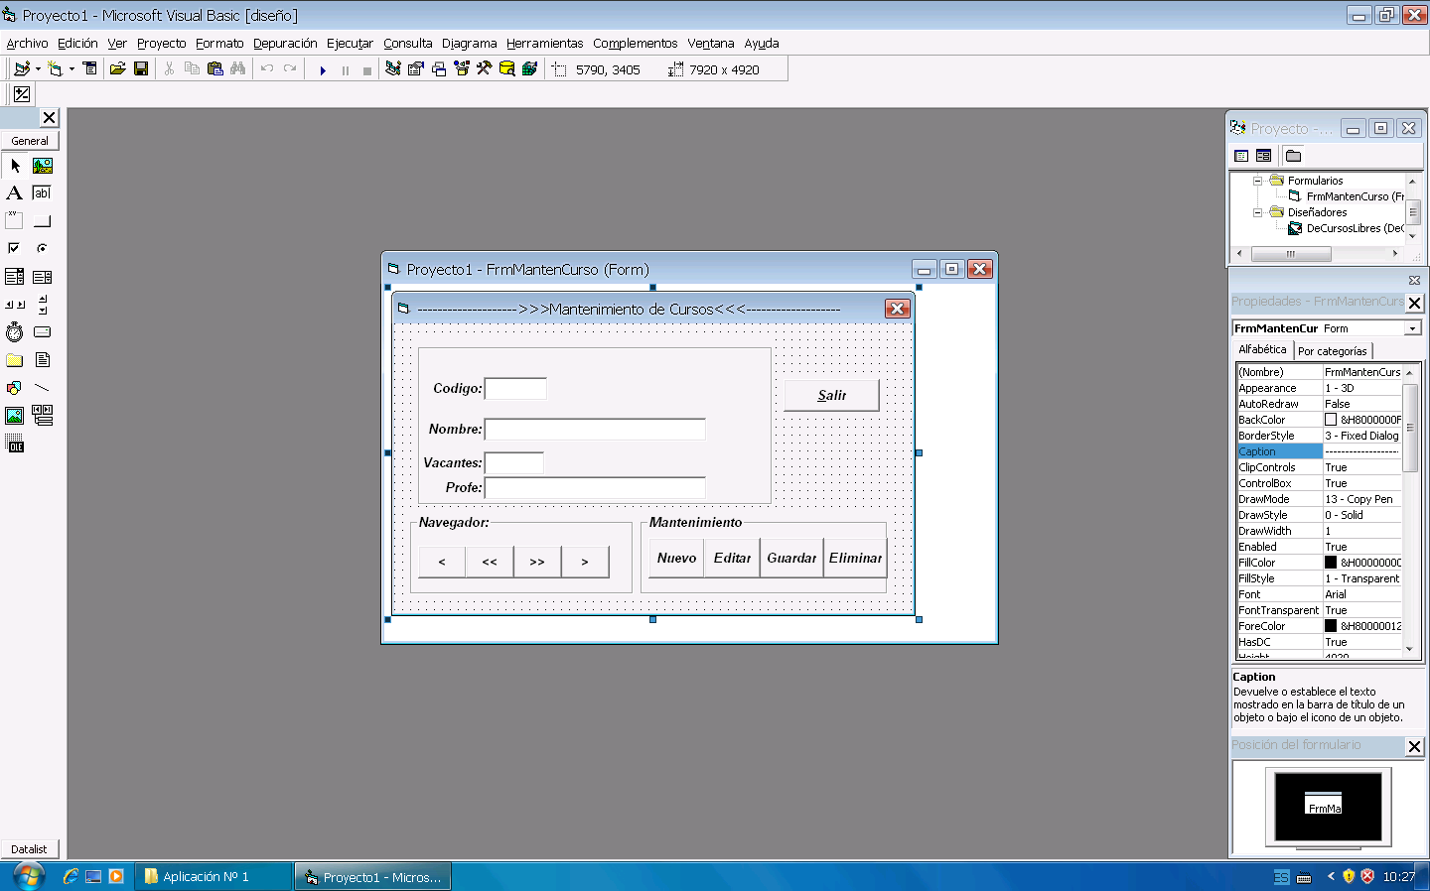1430x891 pixels.
Task: Select the DriveListBox tool
Action: (42, 332)
